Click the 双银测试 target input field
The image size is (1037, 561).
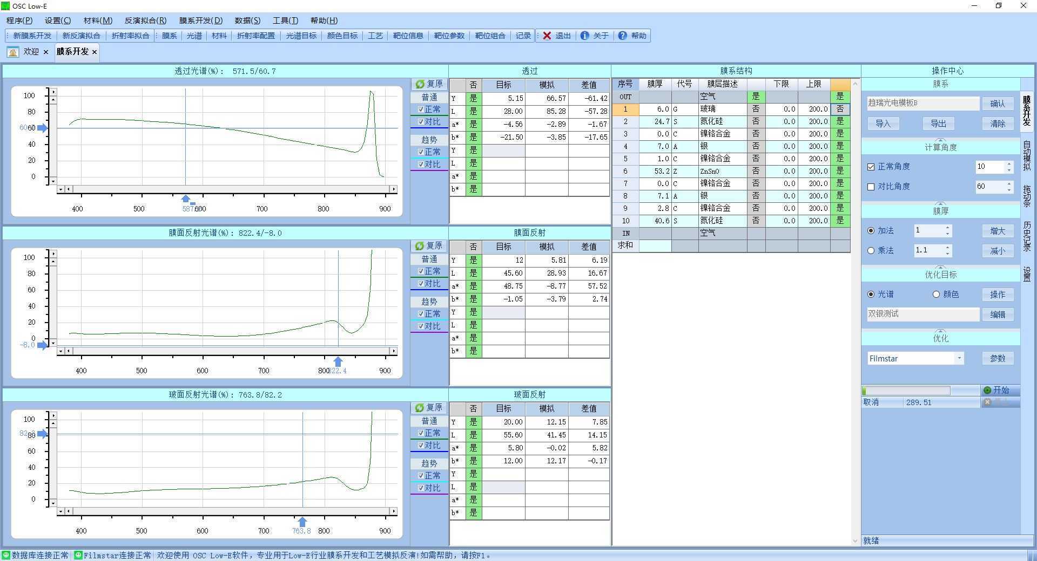click(923, 314)
